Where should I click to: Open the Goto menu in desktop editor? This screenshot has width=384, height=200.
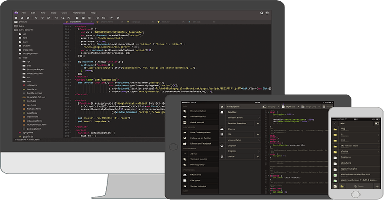pos(54,13)
